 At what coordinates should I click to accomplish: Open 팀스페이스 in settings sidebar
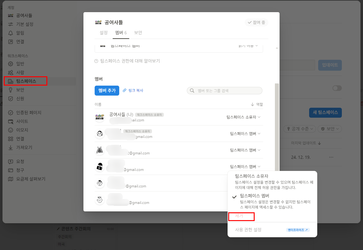pyautogui.click(x=40, y=81)
